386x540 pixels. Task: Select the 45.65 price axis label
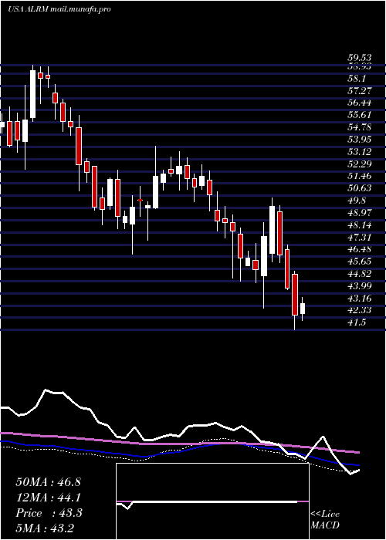[360, 261]
